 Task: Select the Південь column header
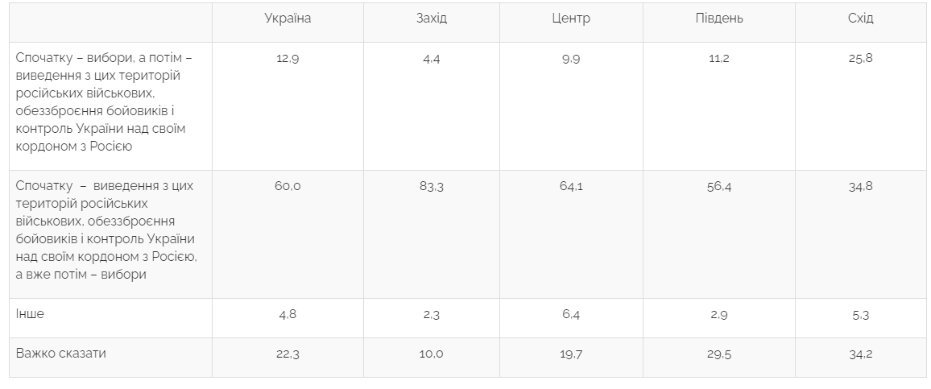pos(718,19)
